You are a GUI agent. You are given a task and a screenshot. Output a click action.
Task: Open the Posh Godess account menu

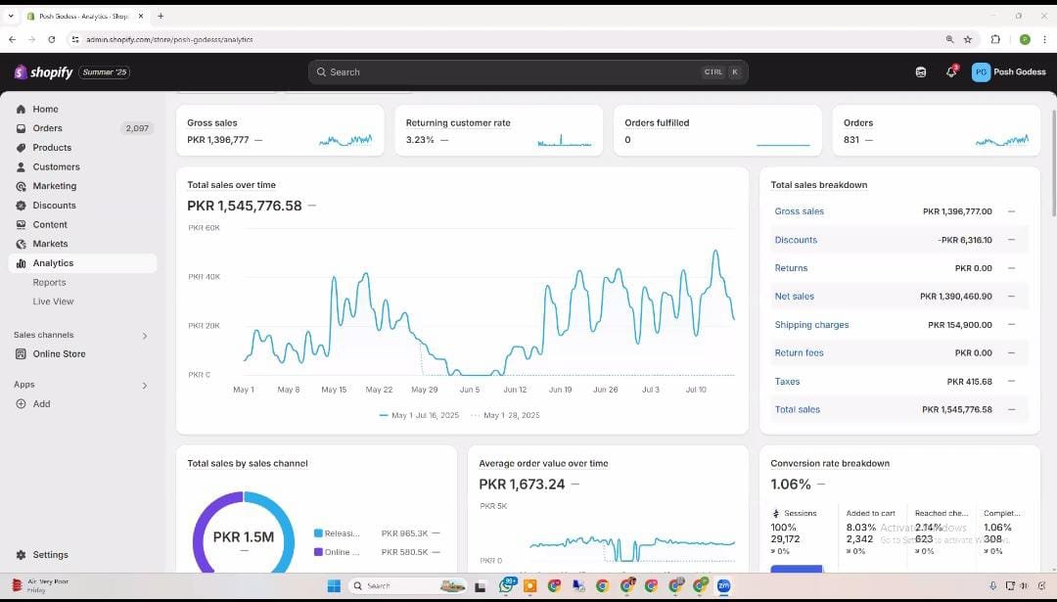(x=1008, y=71)
